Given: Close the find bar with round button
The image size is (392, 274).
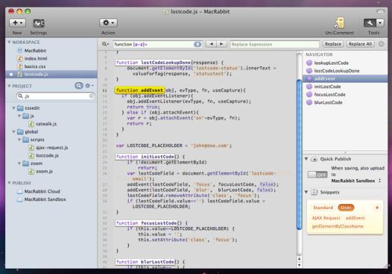Looking at the screenshot, I should (381, 44).
